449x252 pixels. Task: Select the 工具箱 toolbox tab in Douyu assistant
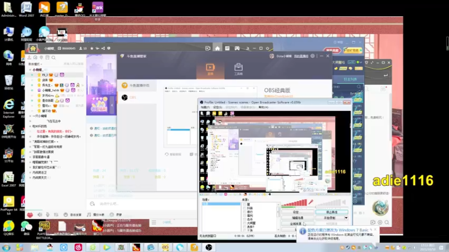click(238, 69)
